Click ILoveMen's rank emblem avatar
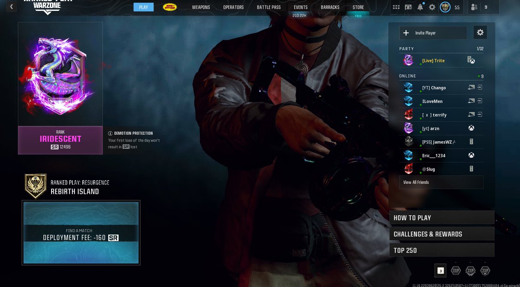The width and height of the screenshot is (520, 287). click(409, 101)
